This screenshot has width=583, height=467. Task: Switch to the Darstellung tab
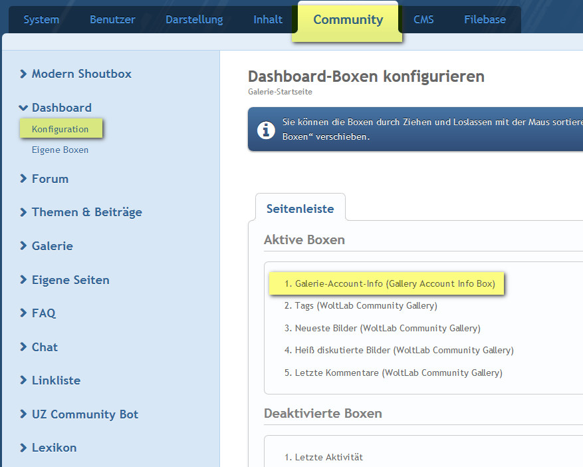click(194, 19)
